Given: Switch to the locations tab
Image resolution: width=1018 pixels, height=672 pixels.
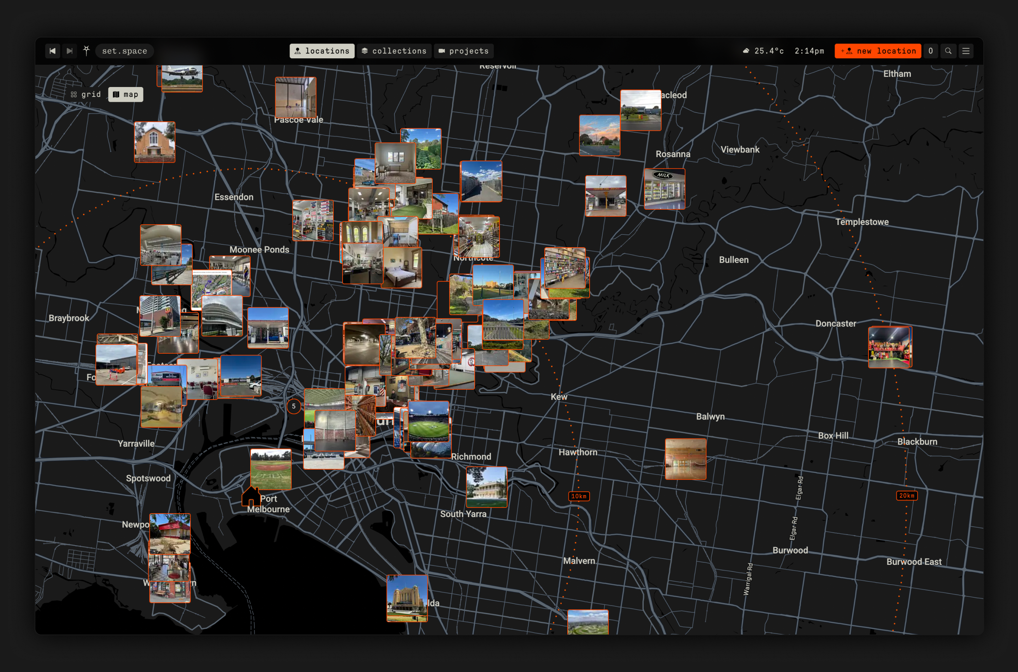Looking at the screenshot, I should coord(322,51).
